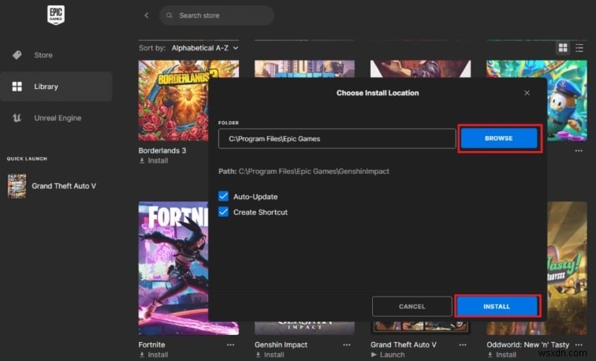596x361 pixels.
Task: Click the Store tag icon
Action: (17, 55)
